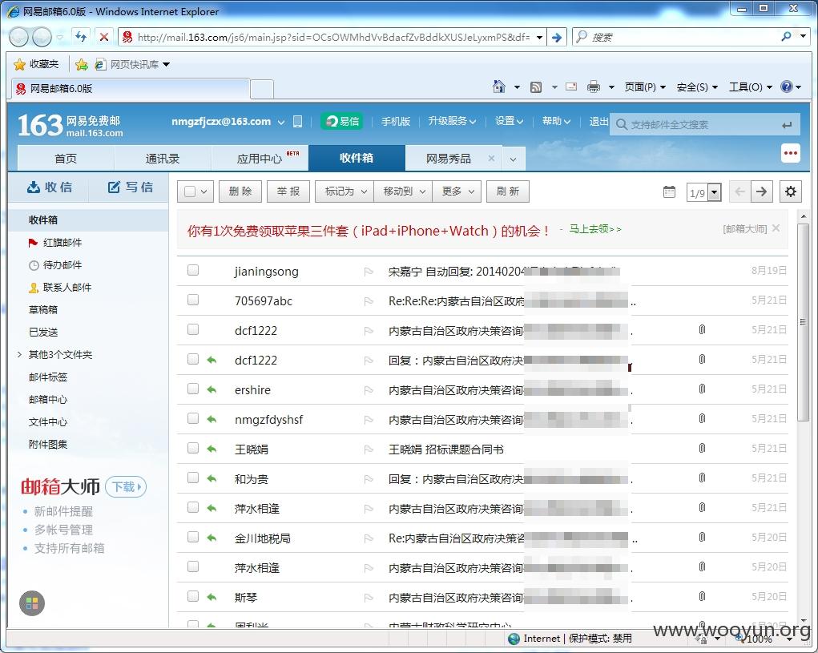This screenshot has height=653, width=818.
Task: Switch to the 首页 tab
Action: (66, 159)
